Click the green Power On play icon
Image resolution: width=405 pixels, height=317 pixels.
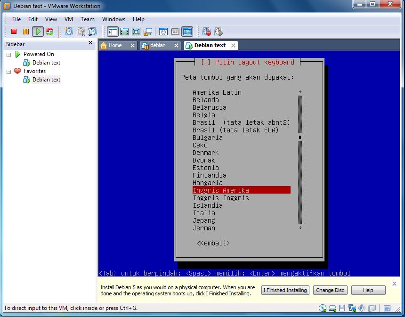(x=38, y=32)
